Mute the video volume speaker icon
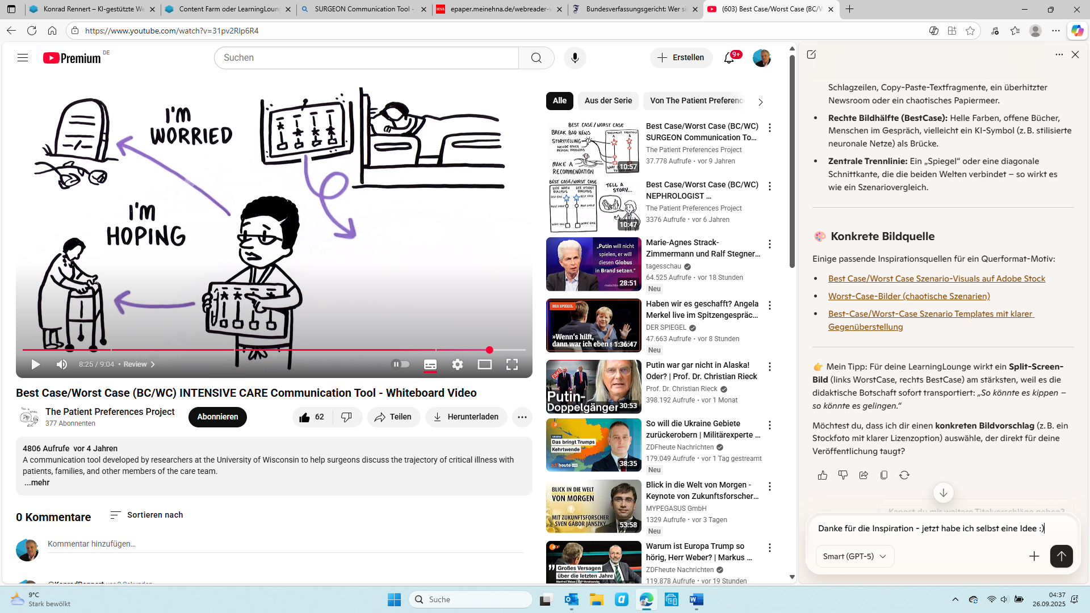 (x=61, y=364)
